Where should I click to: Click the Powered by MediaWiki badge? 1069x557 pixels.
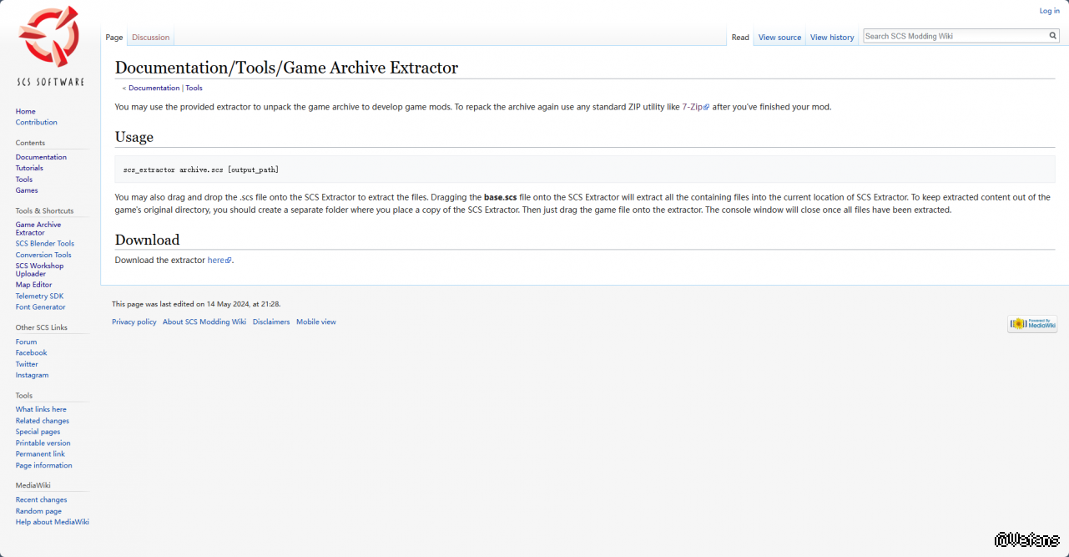coord(1031,324)
